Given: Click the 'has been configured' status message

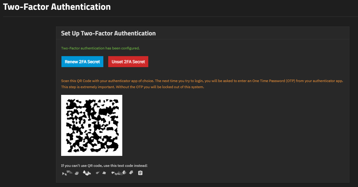Looking at the screenshot, I should [x=100, y=48].
